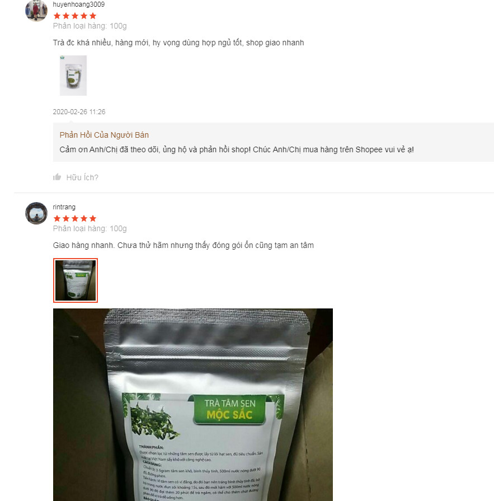Click the first star of huyenhoang3009's rating
The width and height of the screenshot is (494, 501).
[57, 16]
